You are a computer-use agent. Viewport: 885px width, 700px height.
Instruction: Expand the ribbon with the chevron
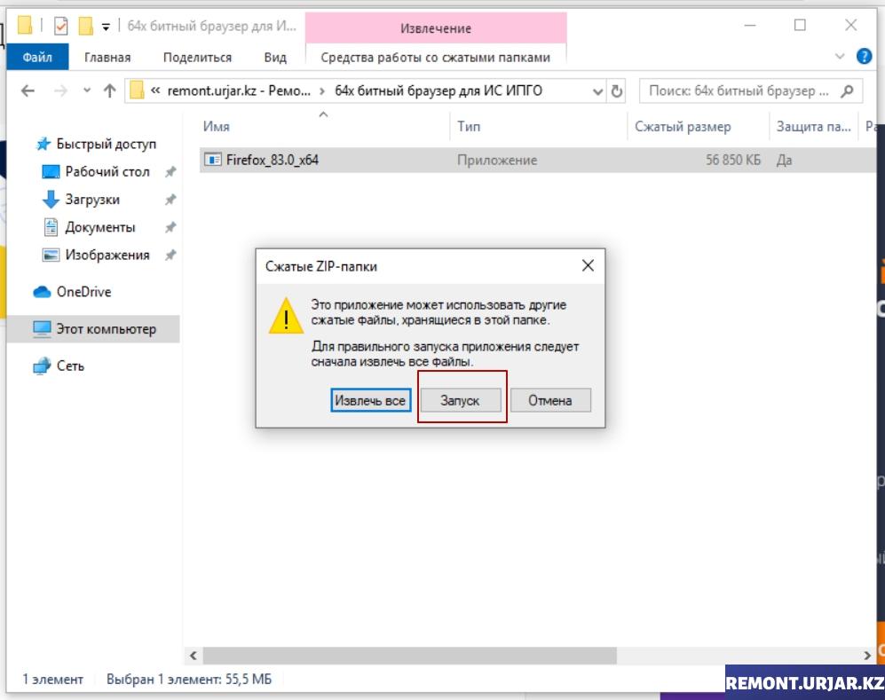841,57
